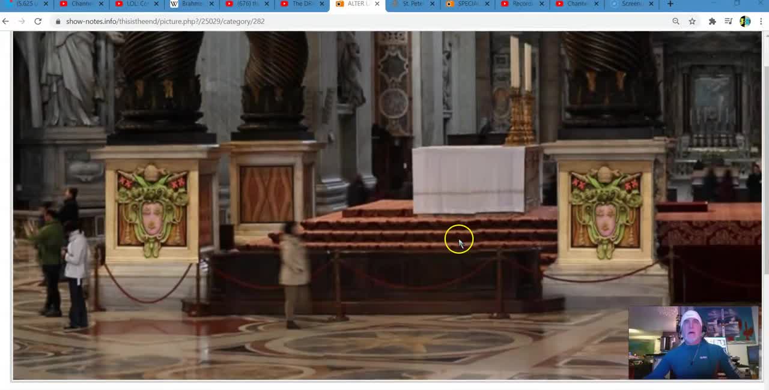Bookmark this page with the star

pos(692,21)
